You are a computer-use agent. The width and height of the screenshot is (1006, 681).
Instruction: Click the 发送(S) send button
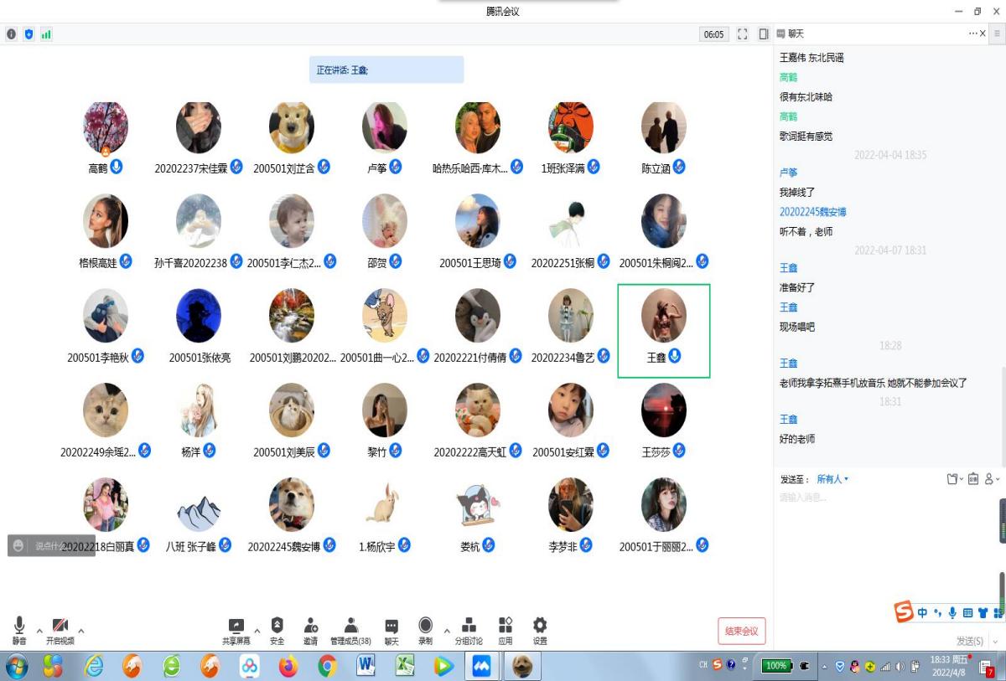[x=969, y=641]
